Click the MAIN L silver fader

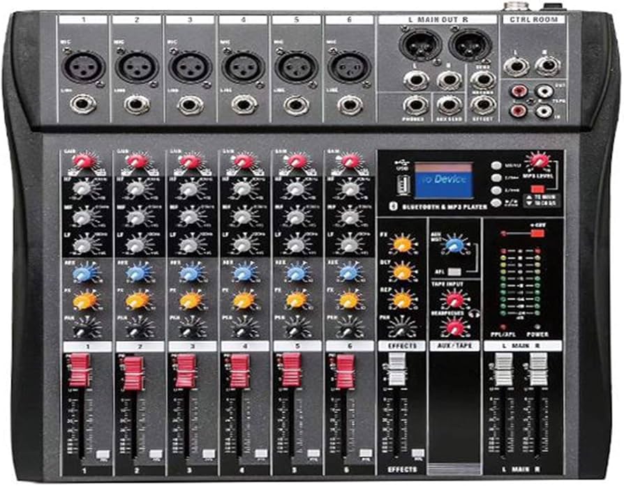[x=503, y=370]
